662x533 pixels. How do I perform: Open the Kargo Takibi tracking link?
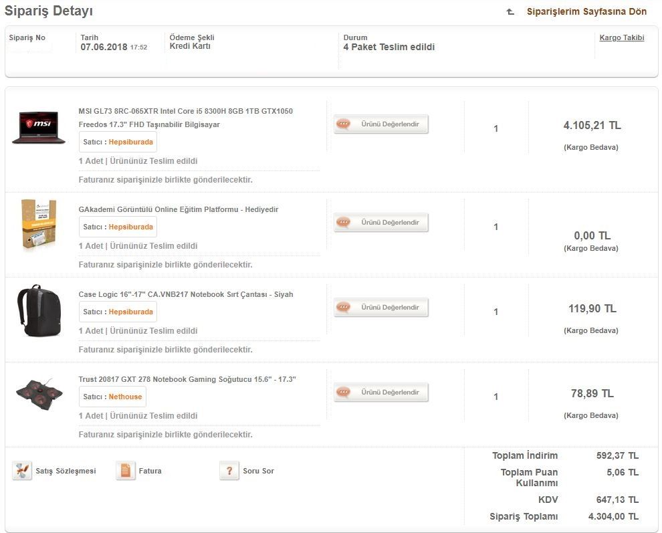[622, 38]
